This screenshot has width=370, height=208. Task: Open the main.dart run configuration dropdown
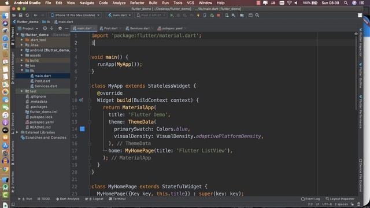[120, 16]
